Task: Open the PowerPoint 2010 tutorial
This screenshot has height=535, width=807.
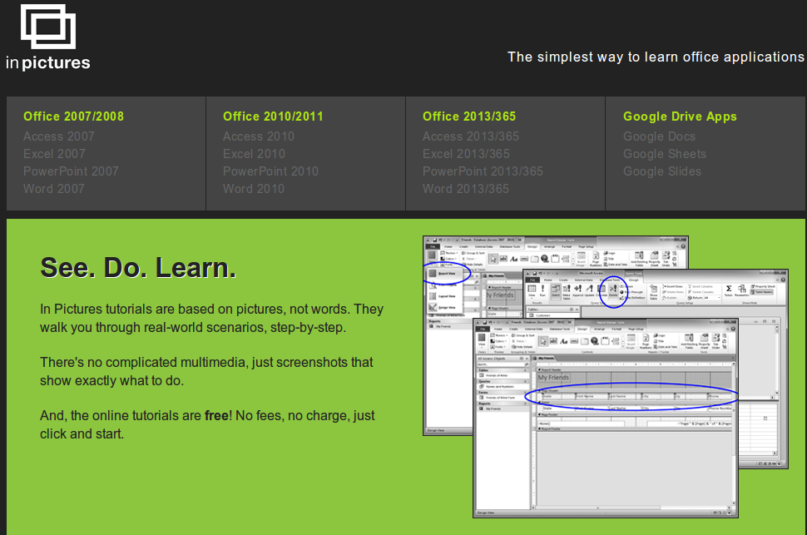Action: click(x=270, y=171)
